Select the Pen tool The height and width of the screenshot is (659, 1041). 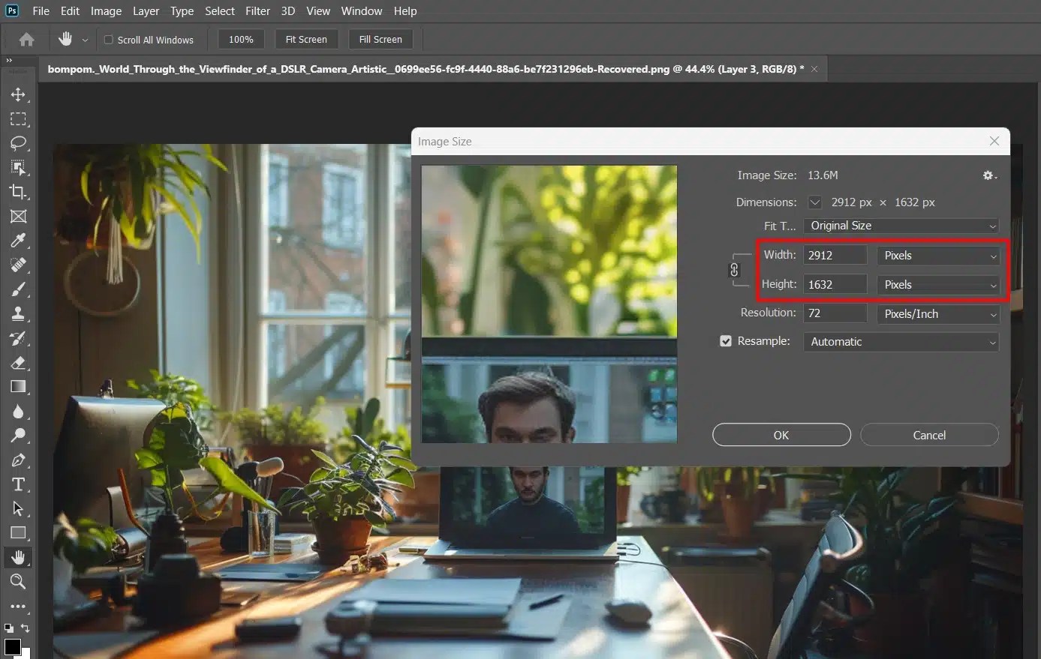coord(18,460)
